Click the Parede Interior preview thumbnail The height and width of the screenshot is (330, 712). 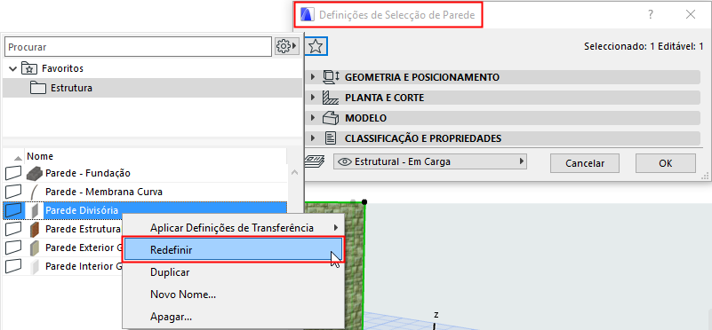35,267
